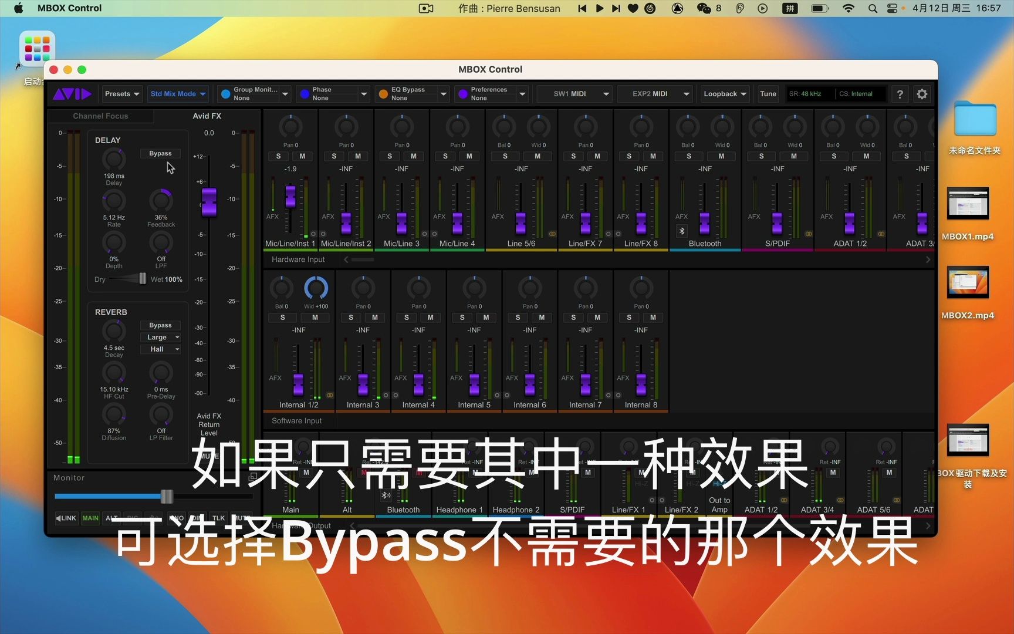Open the help question mark button
The width and height of the screenshot is (1014, 634).
[900, 94]
